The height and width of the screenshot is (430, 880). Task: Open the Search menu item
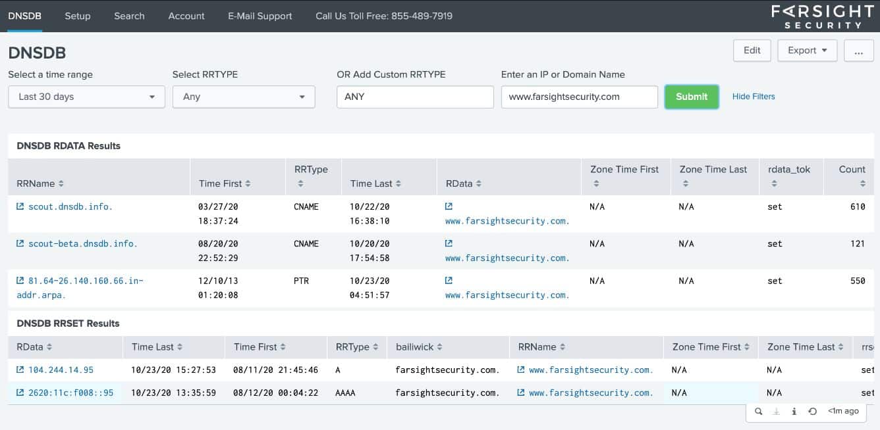[129, 16]
